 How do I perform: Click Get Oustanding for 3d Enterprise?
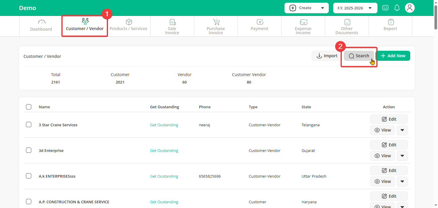pos(164,150)
